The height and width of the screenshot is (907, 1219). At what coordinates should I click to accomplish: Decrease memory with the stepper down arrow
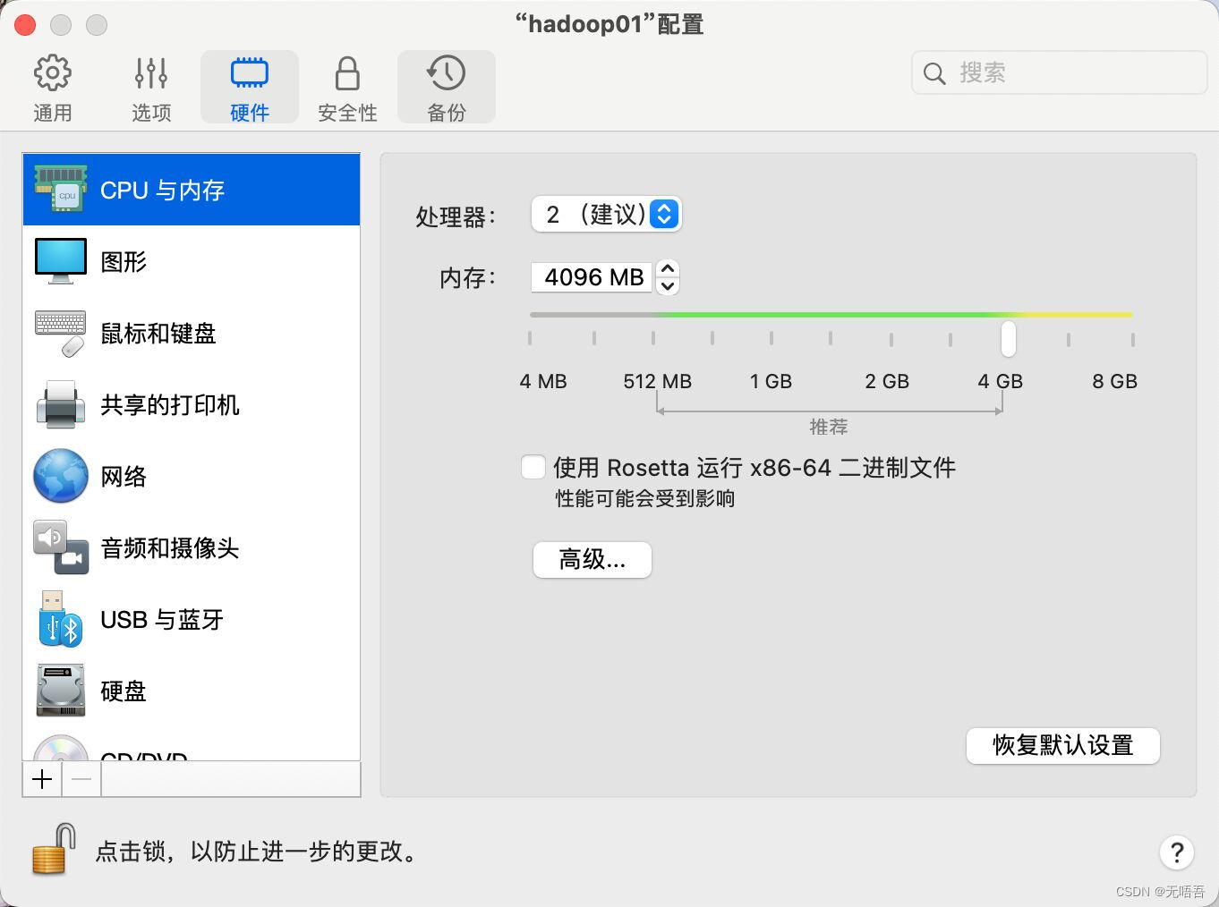pos(668,286)
